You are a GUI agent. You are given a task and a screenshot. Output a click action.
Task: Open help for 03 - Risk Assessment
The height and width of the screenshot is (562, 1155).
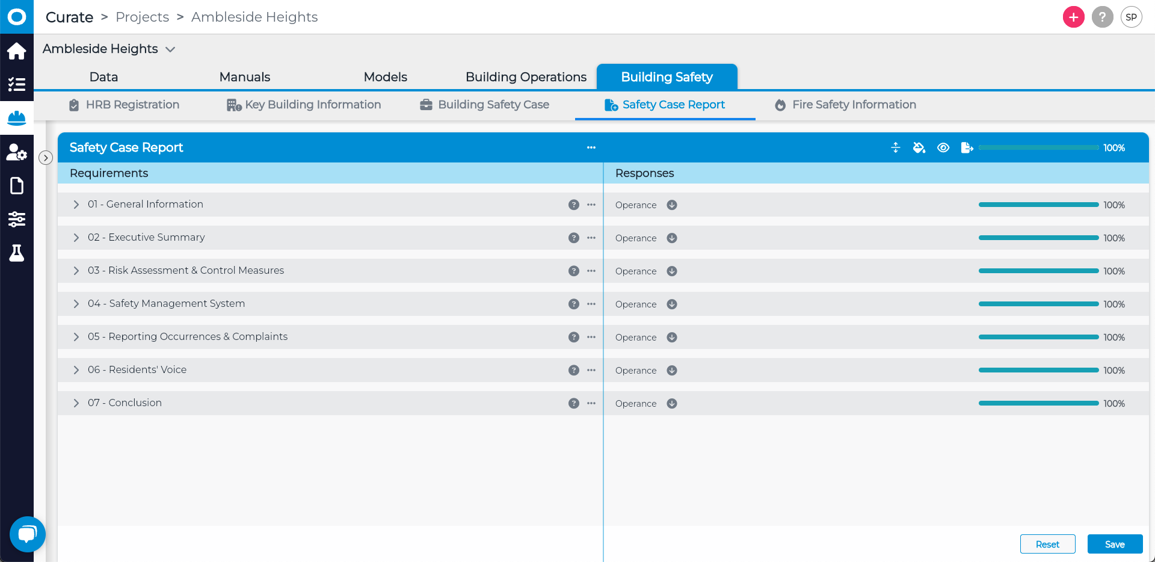(x=573, y=271)
